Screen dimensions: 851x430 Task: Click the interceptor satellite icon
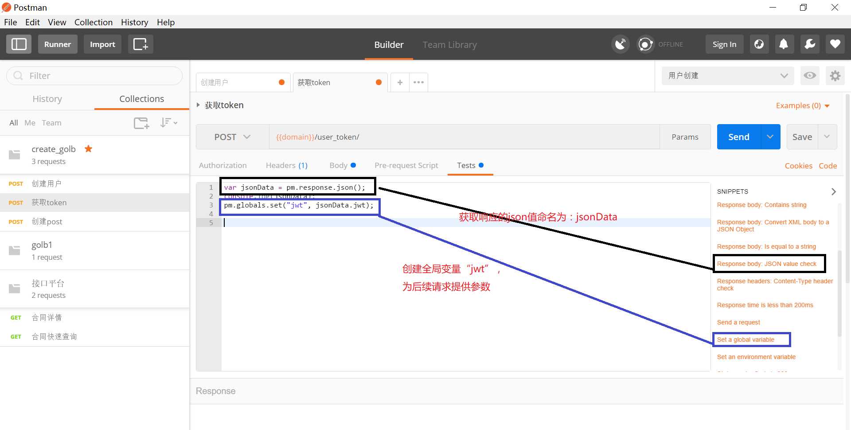[620, 44]
